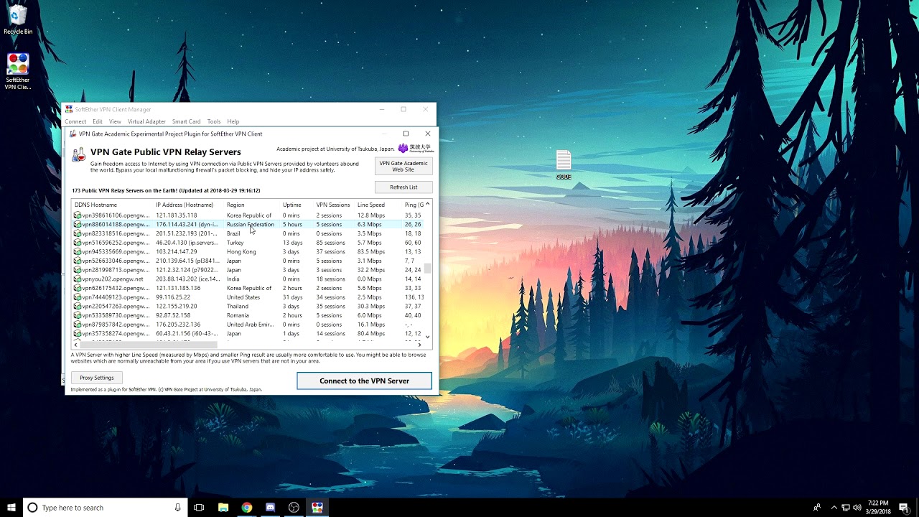Viewport: 919px width, 517px height.
Task: Select the 92.87.52.158 IP address cell
Action: [x=173, y=315]
